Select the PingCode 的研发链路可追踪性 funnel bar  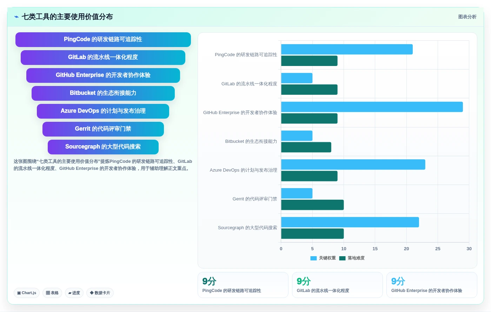(x=103, y=40)
